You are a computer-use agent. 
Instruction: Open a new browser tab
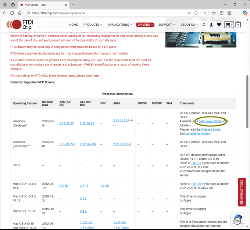tap(73, 5)
